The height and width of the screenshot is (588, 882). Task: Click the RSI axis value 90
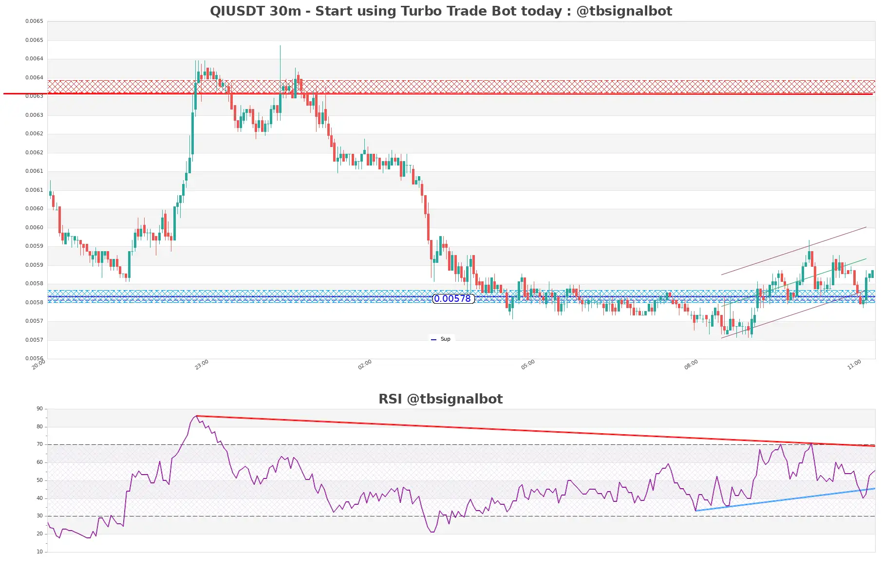(39, 409)
